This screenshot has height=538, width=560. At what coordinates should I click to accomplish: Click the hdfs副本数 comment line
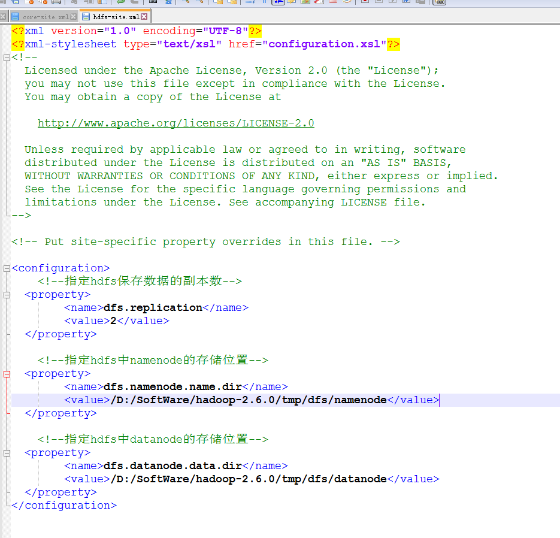[140, 281]
